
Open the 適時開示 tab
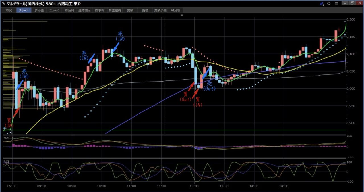tap(84, 10)
